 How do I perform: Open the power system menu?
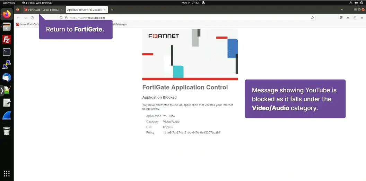click(361, 3)
